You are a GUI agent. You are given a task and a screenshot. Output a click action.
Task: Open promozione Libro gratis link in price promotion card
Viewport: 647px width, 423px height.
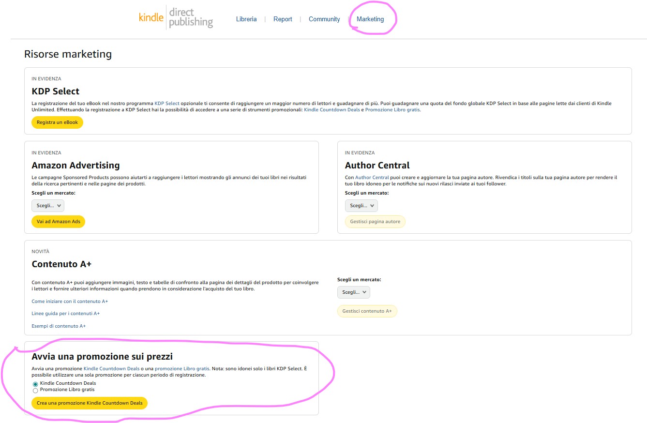tap(182, 369)
